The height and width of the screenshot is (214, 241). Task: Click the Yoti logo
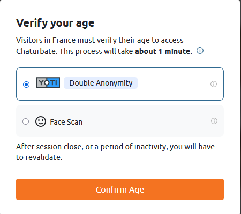click(x=48, y=82)
